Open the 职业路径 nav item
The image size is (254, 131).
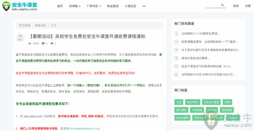coord(113,6)
